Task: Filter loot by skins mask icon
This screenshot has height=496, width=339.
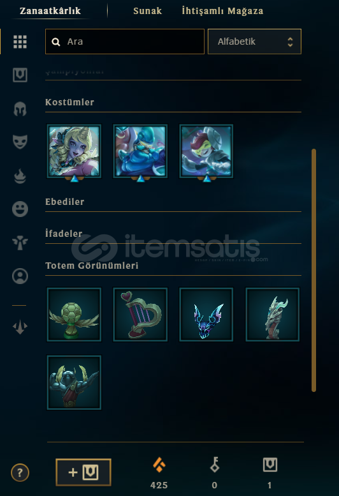Action: pyautogui.click(x=20, y=142)
